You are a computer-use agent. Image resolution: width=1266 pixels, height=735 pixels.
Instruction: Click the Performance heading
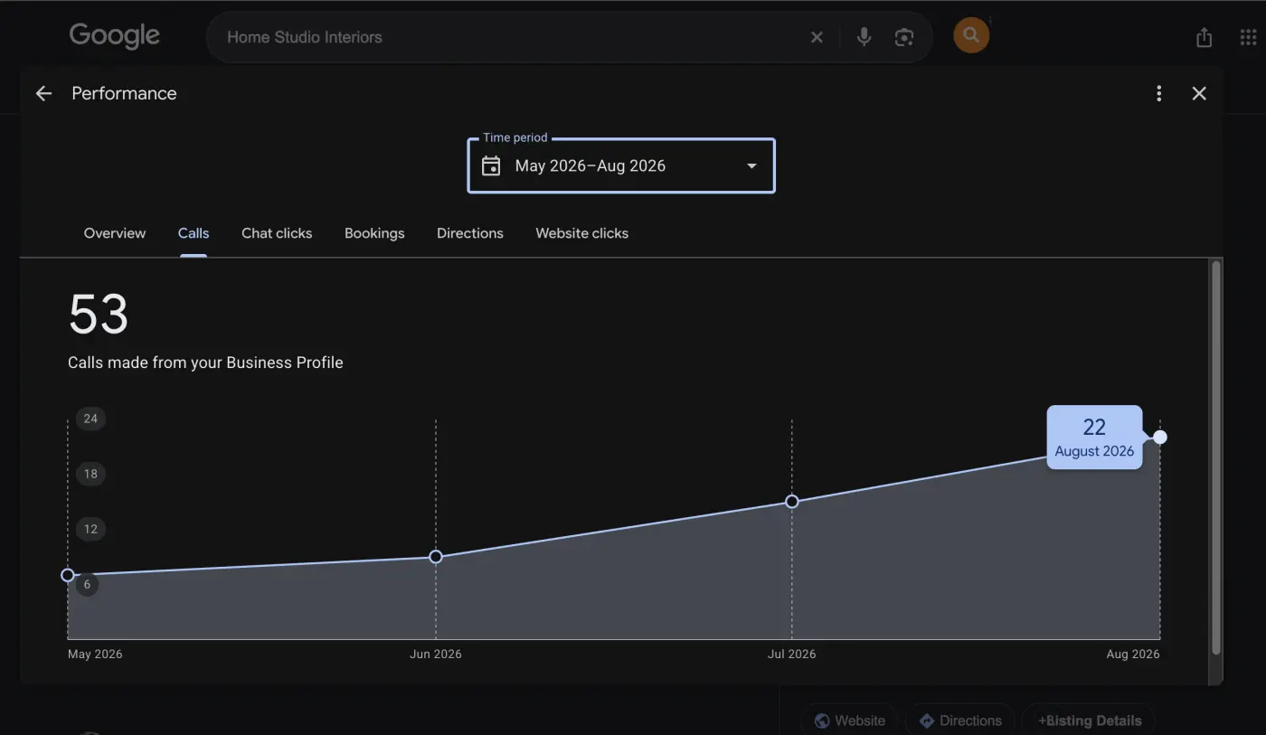click(x=124, y=93)
